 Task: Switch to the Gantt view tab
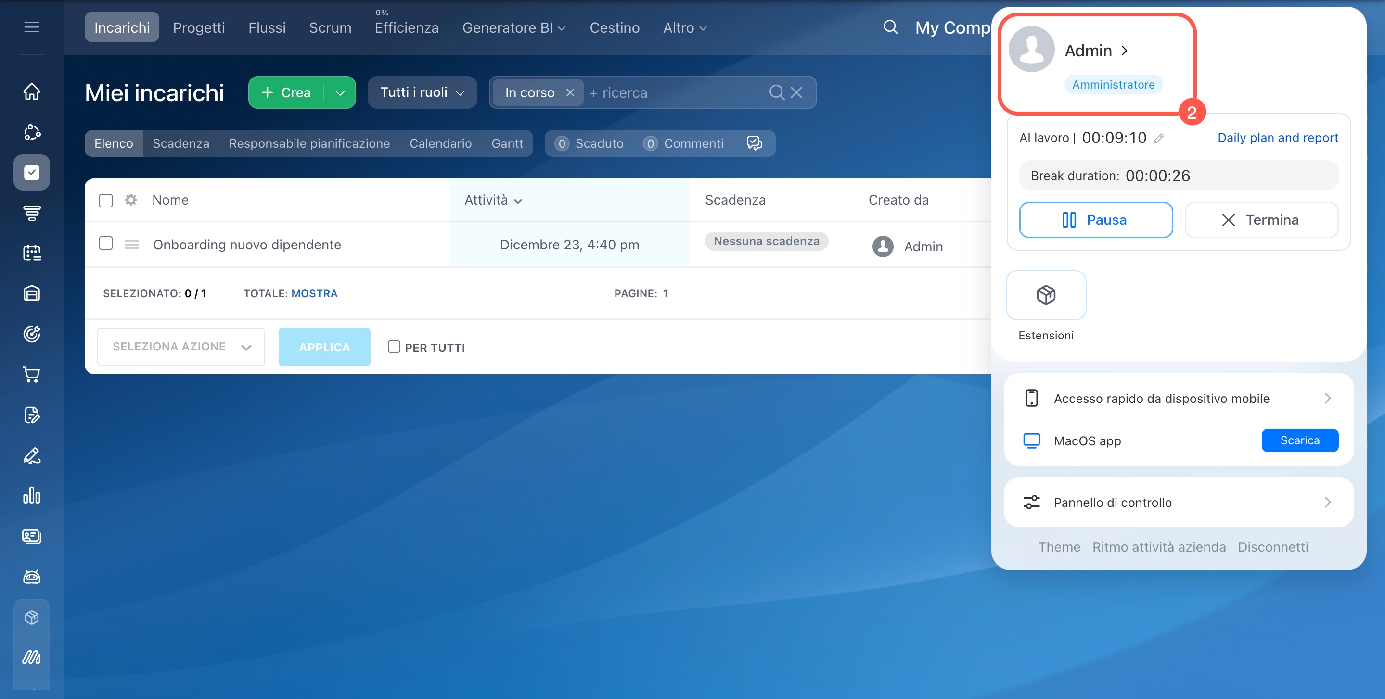coord(506,143)
